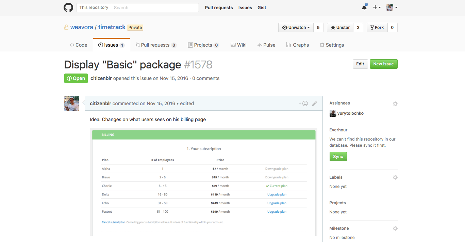Click the green Sync button
Image resolution: width=465 pixels, height=242 pixels.
click(x=338, y=157)
